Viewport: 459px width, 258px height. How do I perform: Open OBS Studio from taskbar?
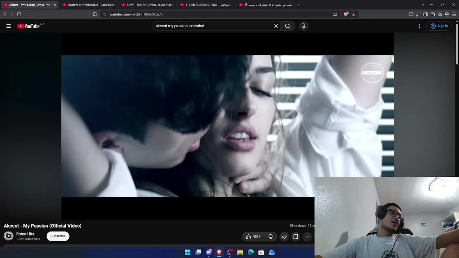click(230, 252)
